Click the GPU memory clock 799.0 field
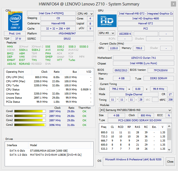 139,48
